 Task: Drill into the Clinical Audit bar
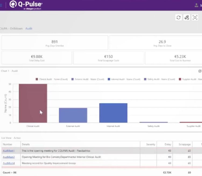point(33,103)
